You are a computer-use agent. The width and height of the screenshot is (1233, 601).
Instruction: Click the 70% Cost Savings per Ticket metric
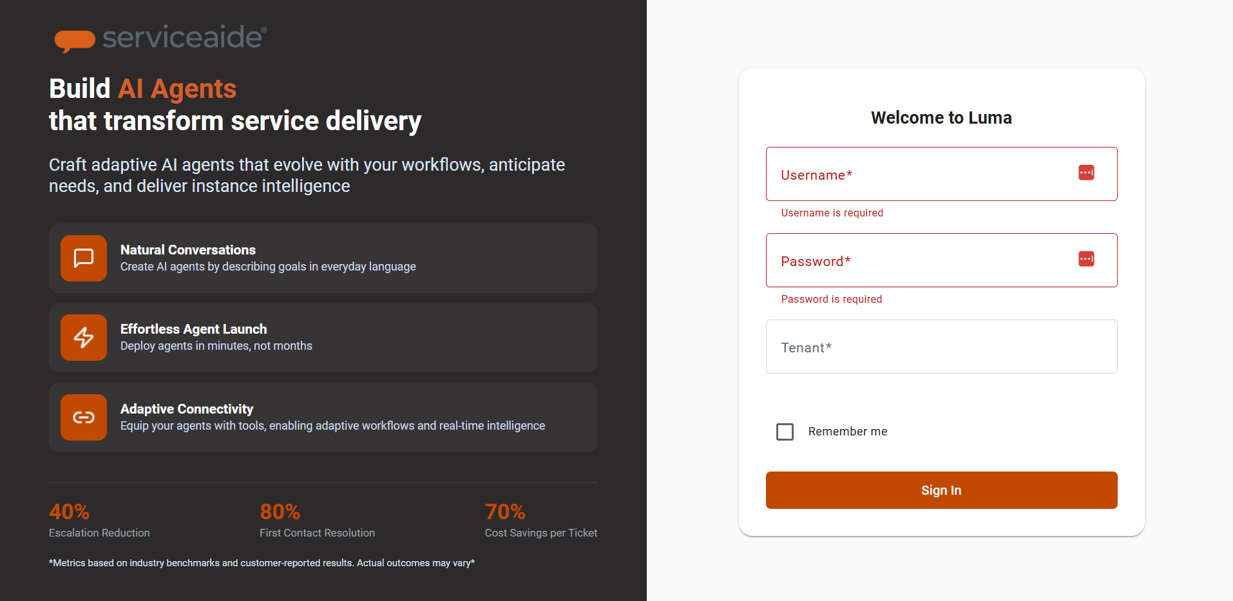541,520
